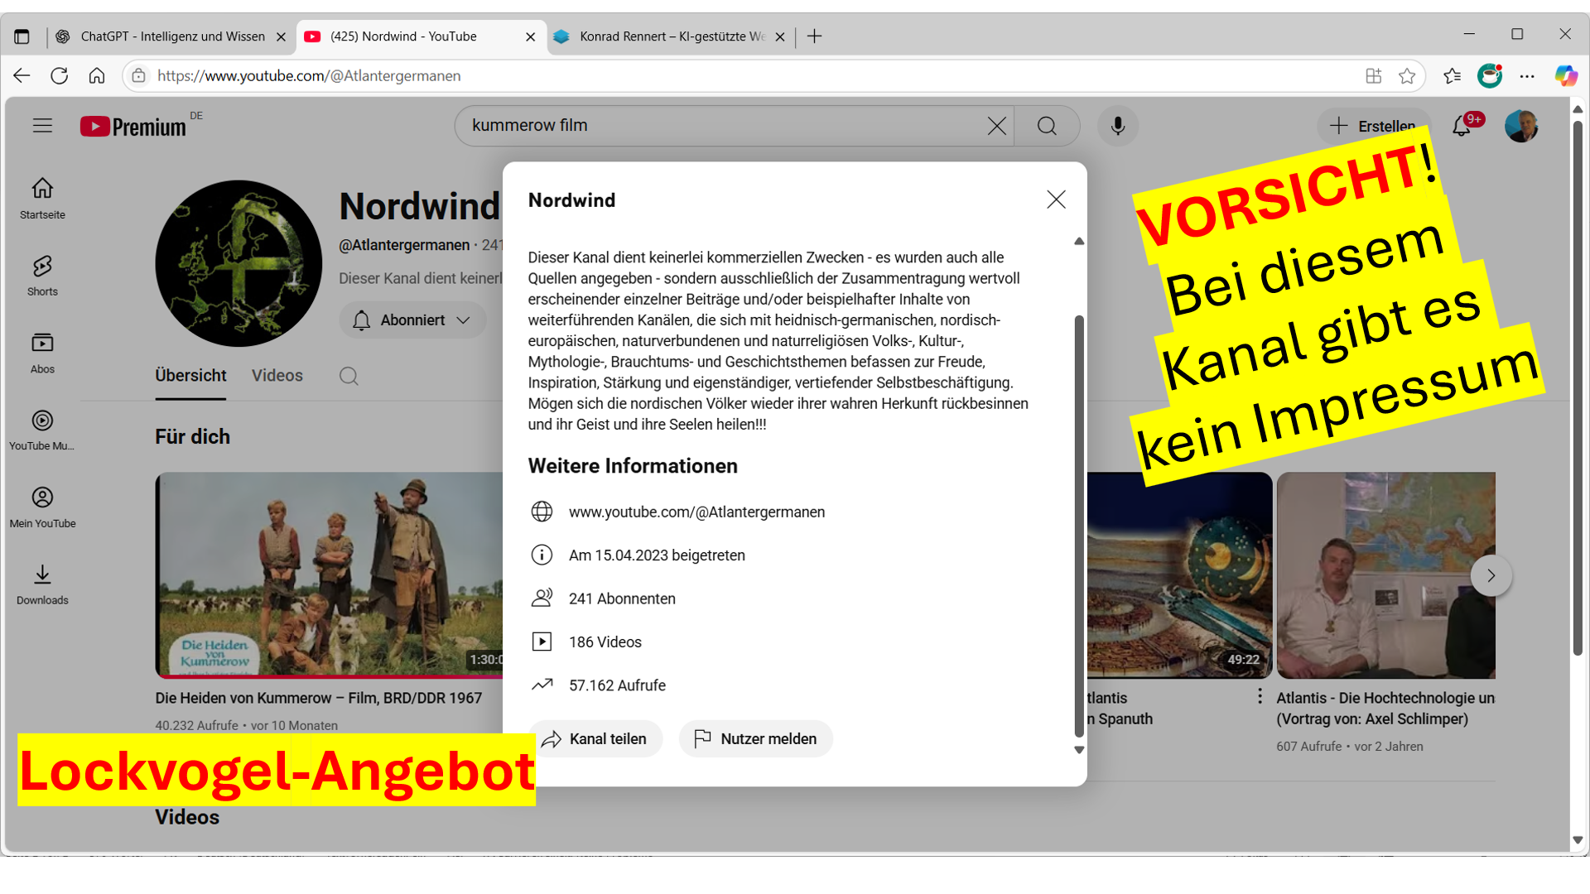
Task: Add page to favorites star icon
Action: coord(1407,76)
